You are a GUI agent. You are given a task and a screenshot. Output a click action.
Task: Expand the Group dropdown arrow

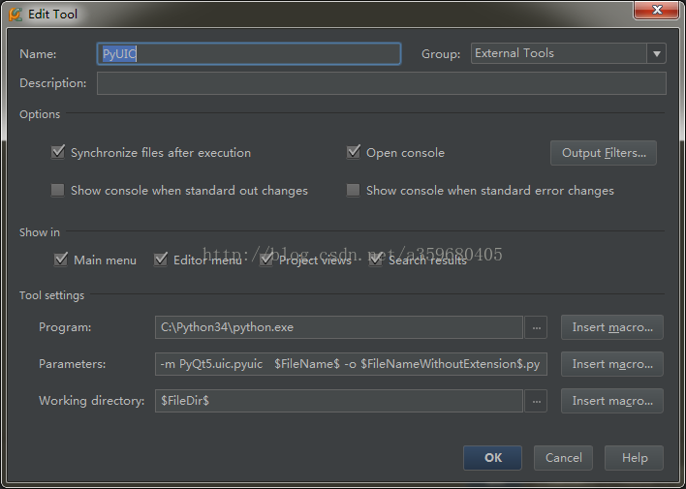[657, 54]
